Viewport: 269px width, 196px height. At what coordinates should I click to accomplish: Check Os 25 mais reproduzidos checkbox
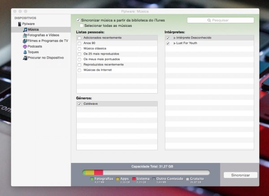click(79, 54)
